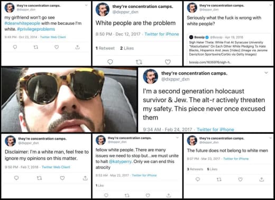
Task: Share the #dearwhitepeople tweet via share icon
Action: point(77,47)
